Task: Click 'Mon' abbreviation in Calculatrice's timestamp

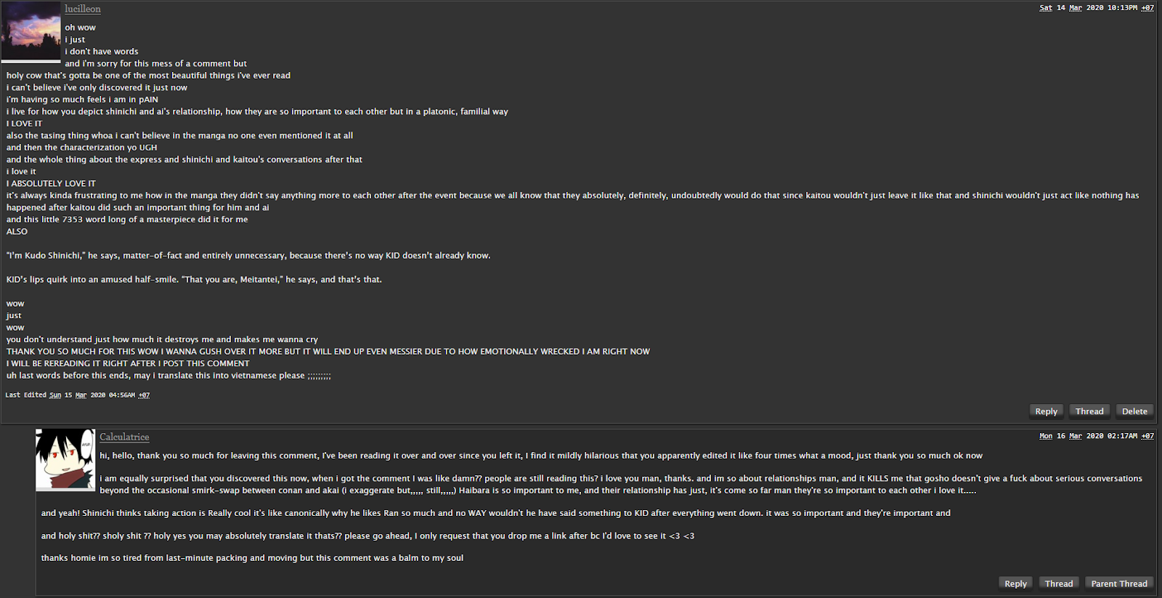Action: pos(1046,436)
